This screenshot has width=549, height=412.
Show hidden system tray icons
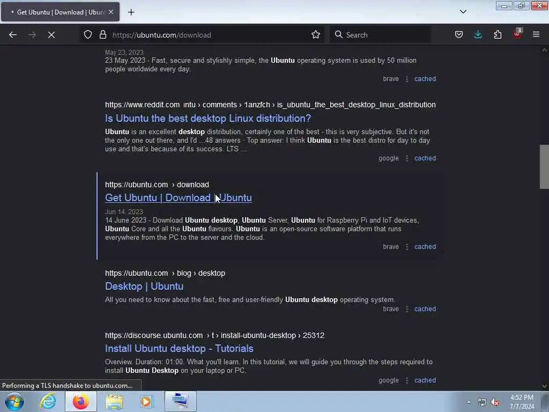click(469, 402)
